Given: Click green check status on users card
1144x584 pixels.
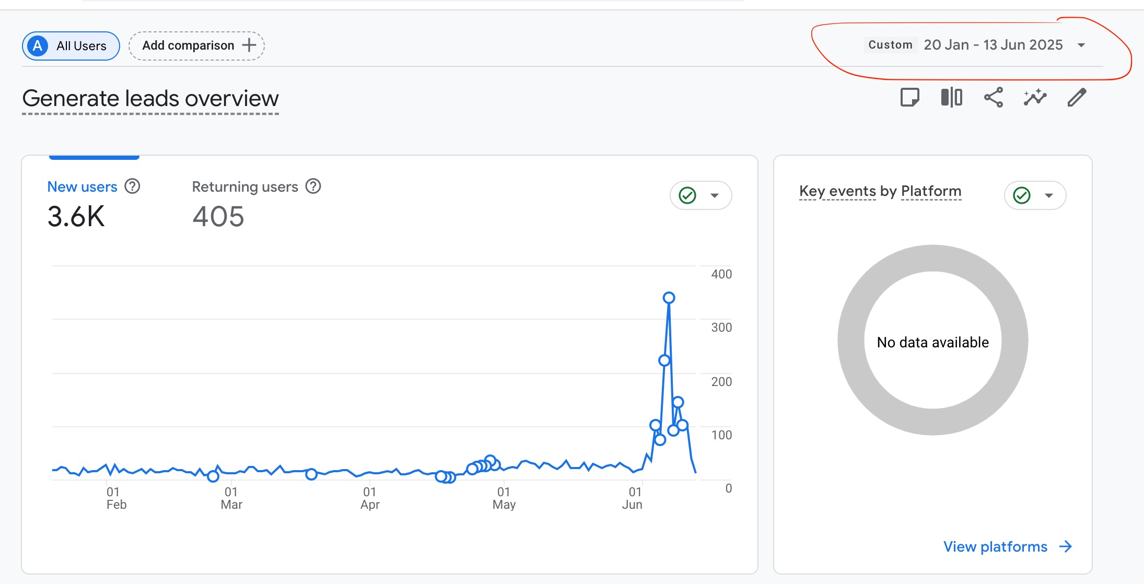Looking at the screenshot, I should pos(687,195).
